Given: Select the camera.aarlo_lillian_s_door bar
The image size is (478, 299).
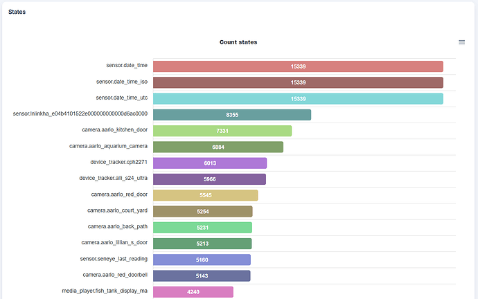Looking at the screenshot, I should (202, 244).
